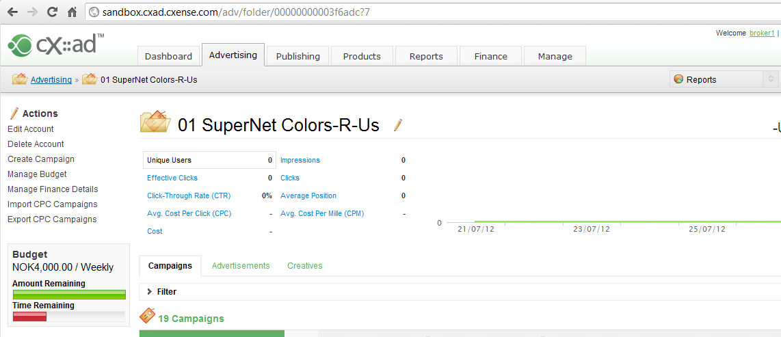
Task: Click the NOK4,000.00 / Weekly budget text
Action: [x=63, y=267]
